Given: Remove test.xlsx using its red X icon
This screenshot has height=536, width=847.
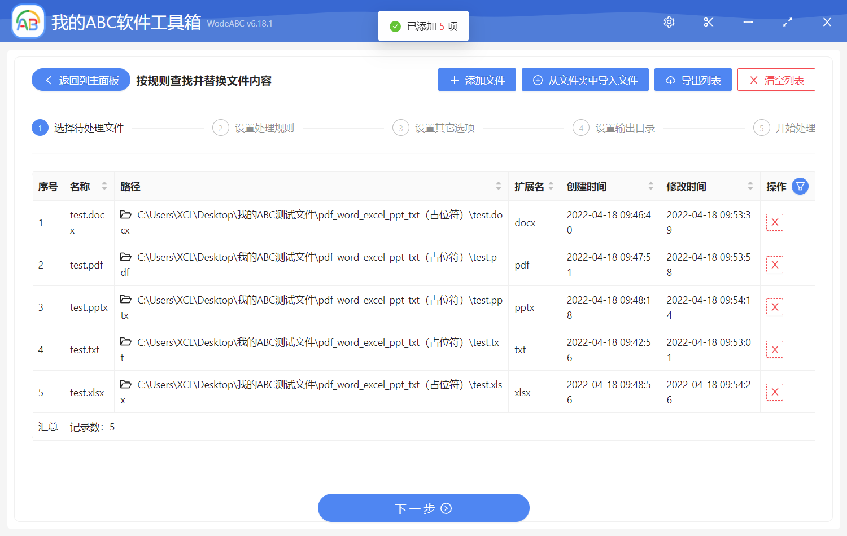Looking at the screenshot, I should pyautogui.click(x=774, y=392).
